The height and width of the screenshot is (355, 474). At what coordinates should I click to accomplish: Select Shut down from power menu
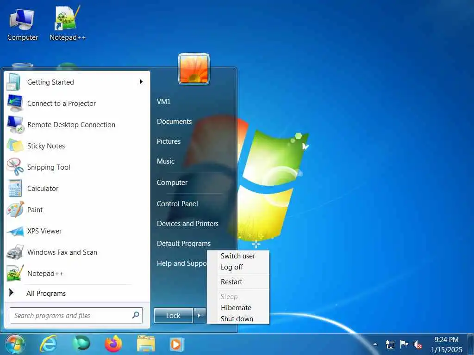238,319
